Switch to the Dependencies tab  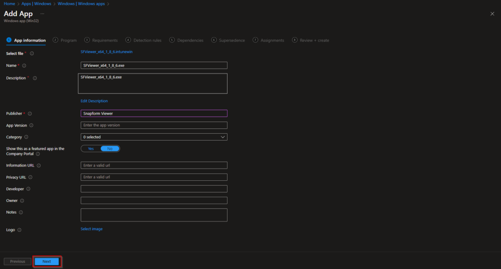tap(186, 40)
